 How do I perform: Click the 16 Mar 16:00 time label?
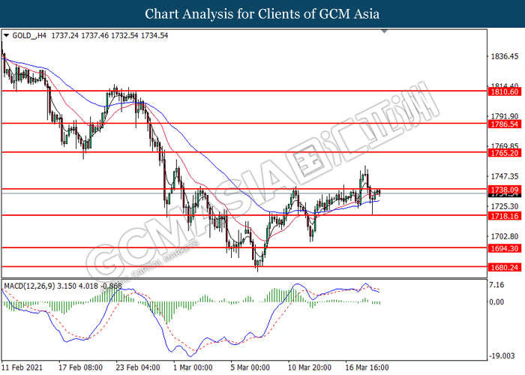(367, 367)
